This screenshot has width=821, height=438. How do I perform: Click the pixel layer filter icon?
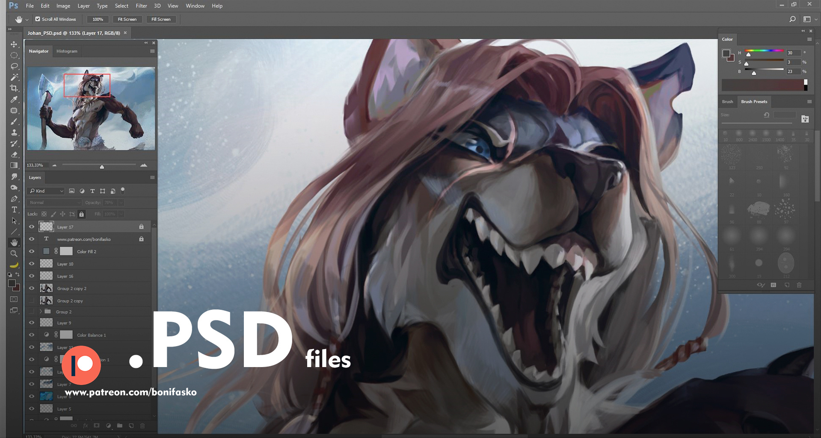click(x=72, y=191)
